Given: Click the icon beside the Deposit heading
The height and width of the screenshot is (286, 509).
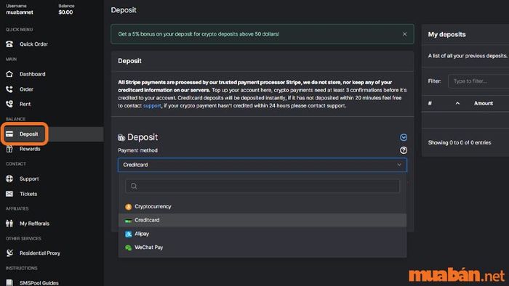Looking at the screenshot, I should 121,138.
